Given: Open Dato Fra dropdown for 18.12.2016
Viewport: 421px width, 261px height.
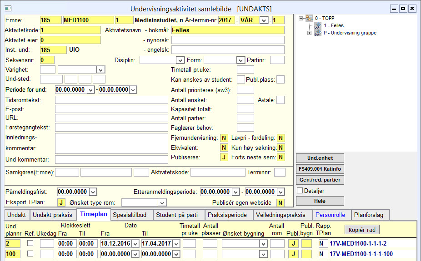Looking at the screenshot, I should [135, 244].
